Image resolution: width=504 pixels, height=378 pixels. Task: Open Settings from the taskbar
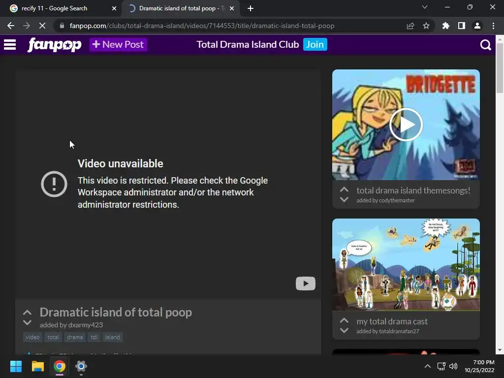[x=81, y=366]
